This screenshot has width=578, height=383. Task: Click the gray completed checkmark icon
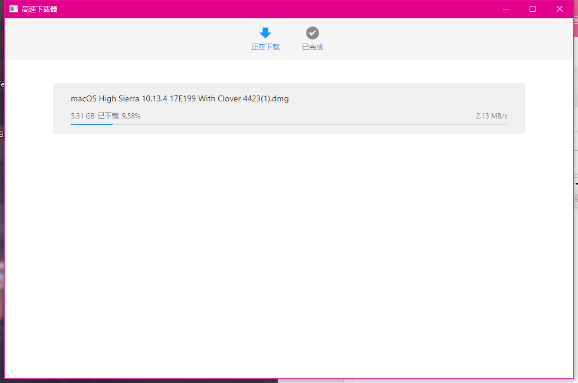click(313, 33)
